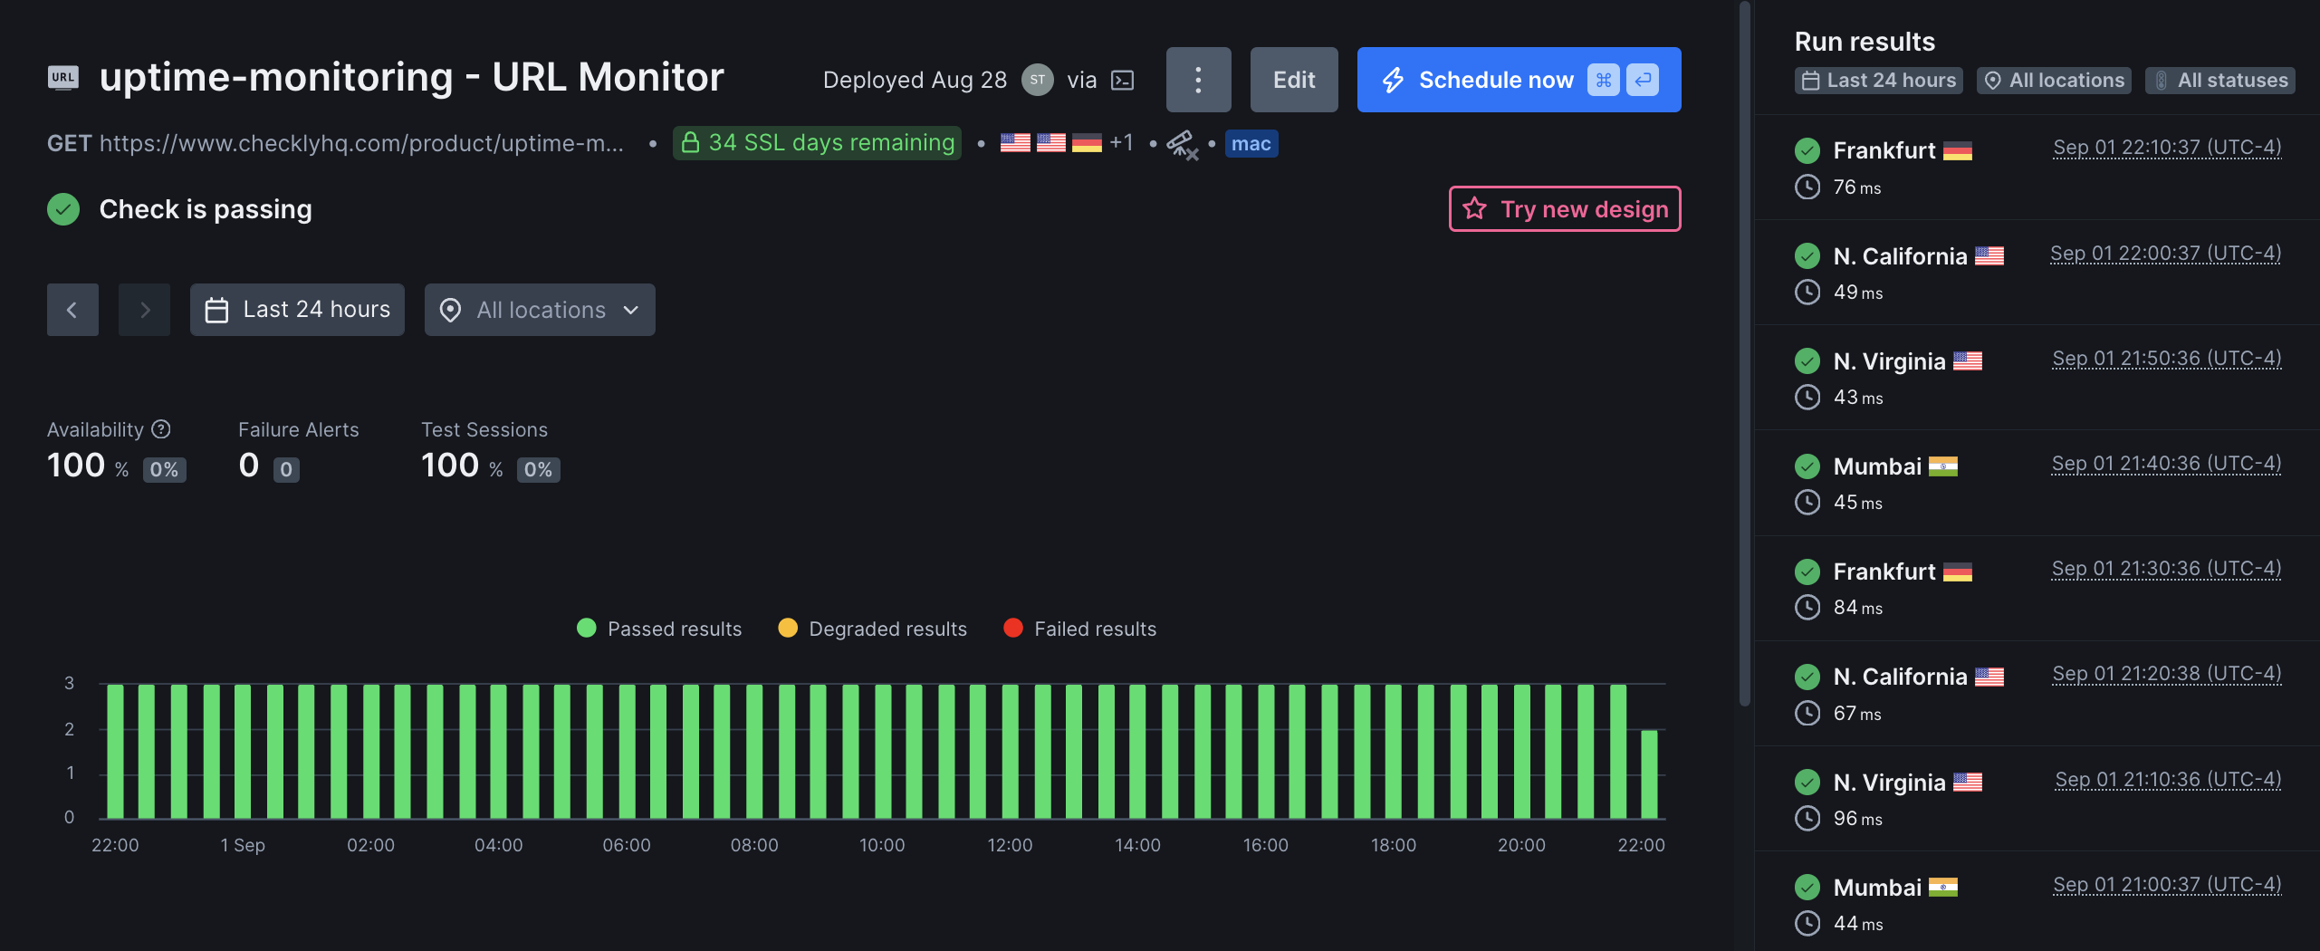The width and height of the screenshot is (2320, 951).
Task: Click the muted alert channels icon
Action: 1183,143
